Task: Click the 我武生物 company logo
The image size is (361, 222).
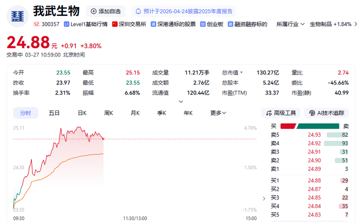Action: tap(18, 16)
